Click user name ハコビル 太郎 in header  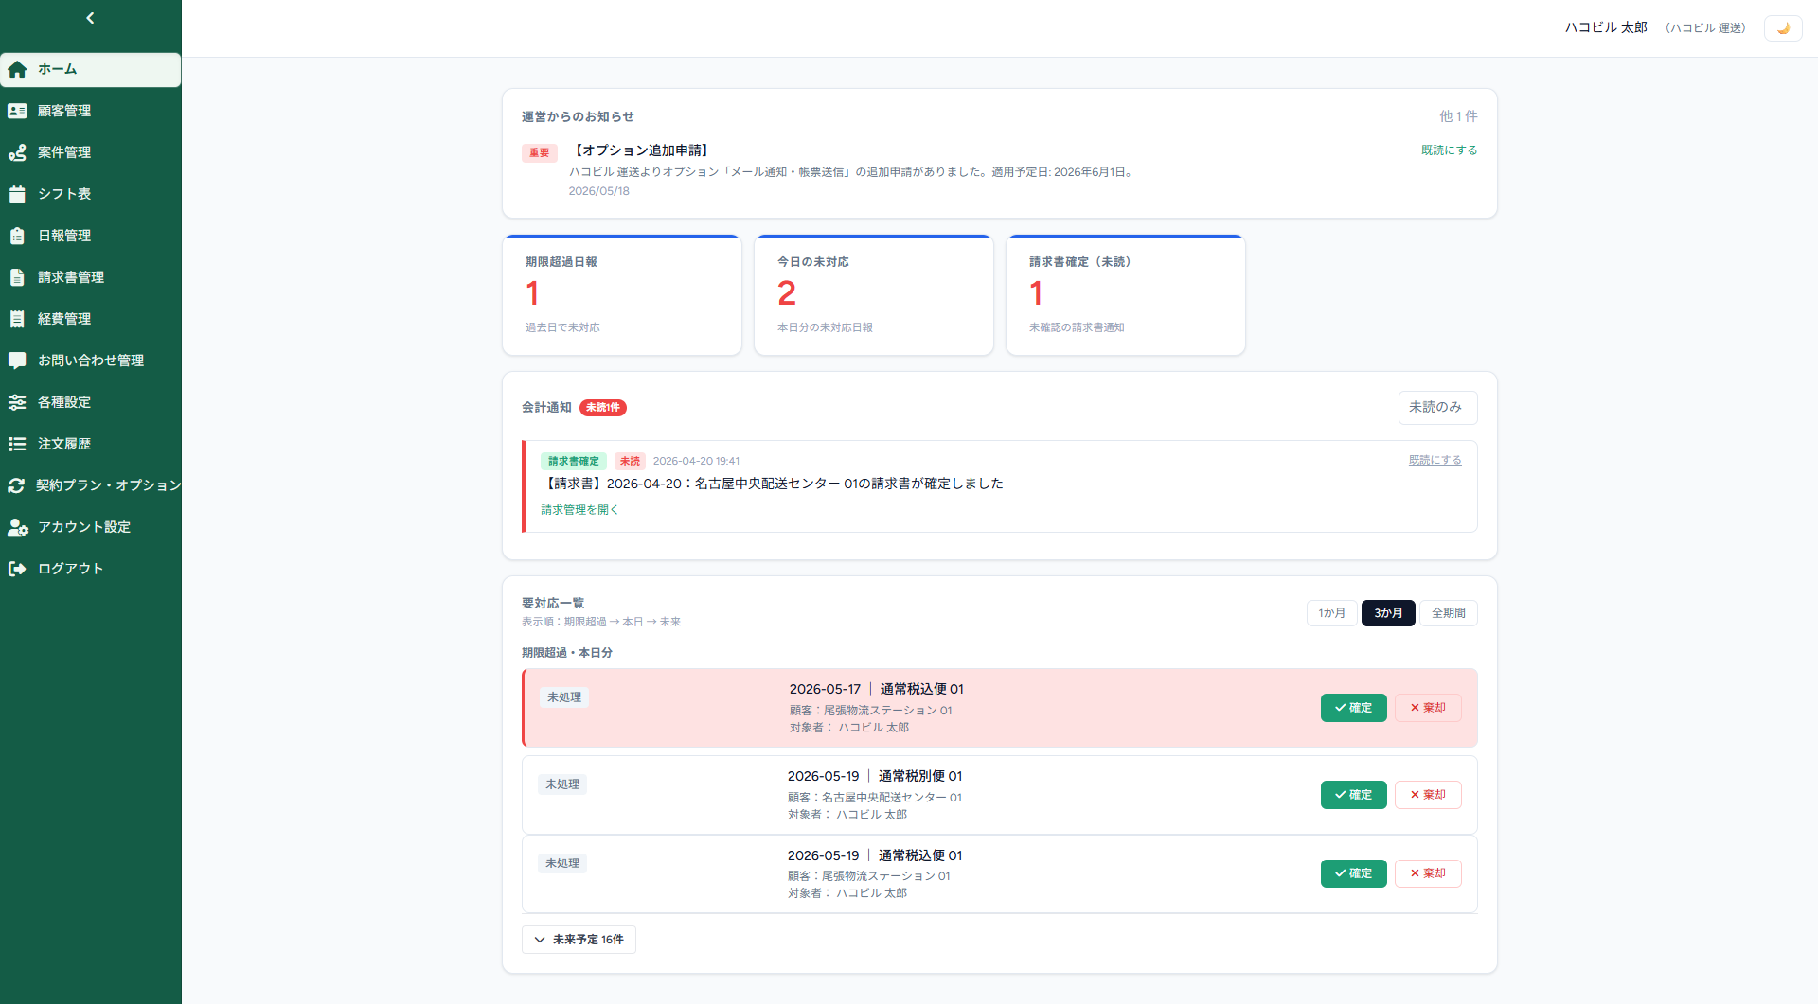click(x=1606, y=27)
